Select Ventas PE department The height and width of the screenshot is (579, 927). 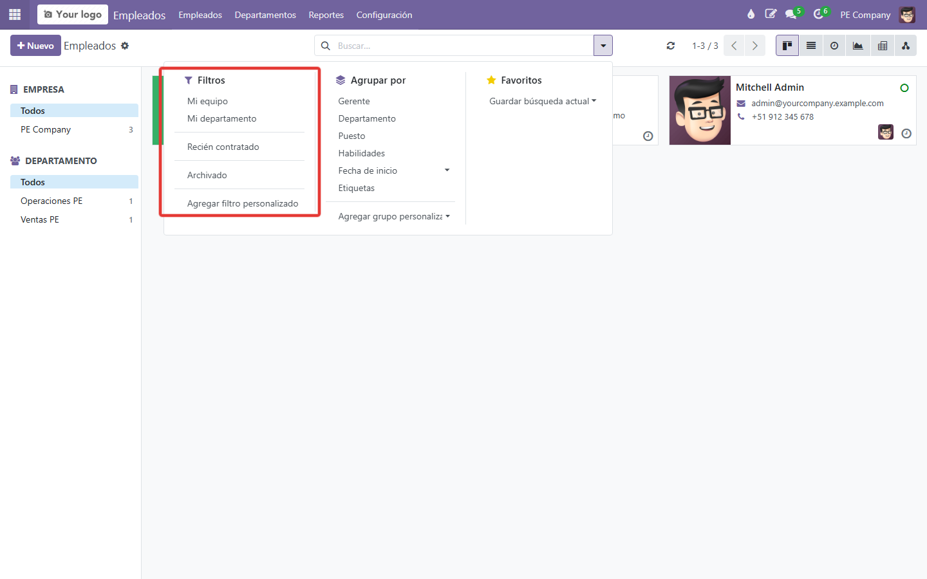point(74,219)
